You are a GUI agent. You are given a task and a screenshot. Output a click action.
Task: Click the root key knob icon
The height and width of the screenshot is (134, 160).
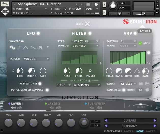(x=147, y=90)
